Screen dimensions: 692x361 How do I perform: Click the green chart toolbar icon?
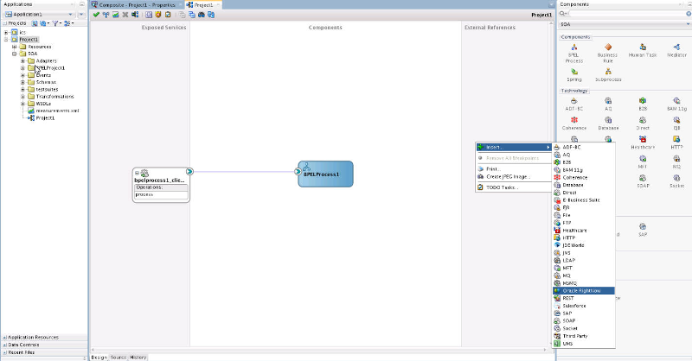point(116,15)
